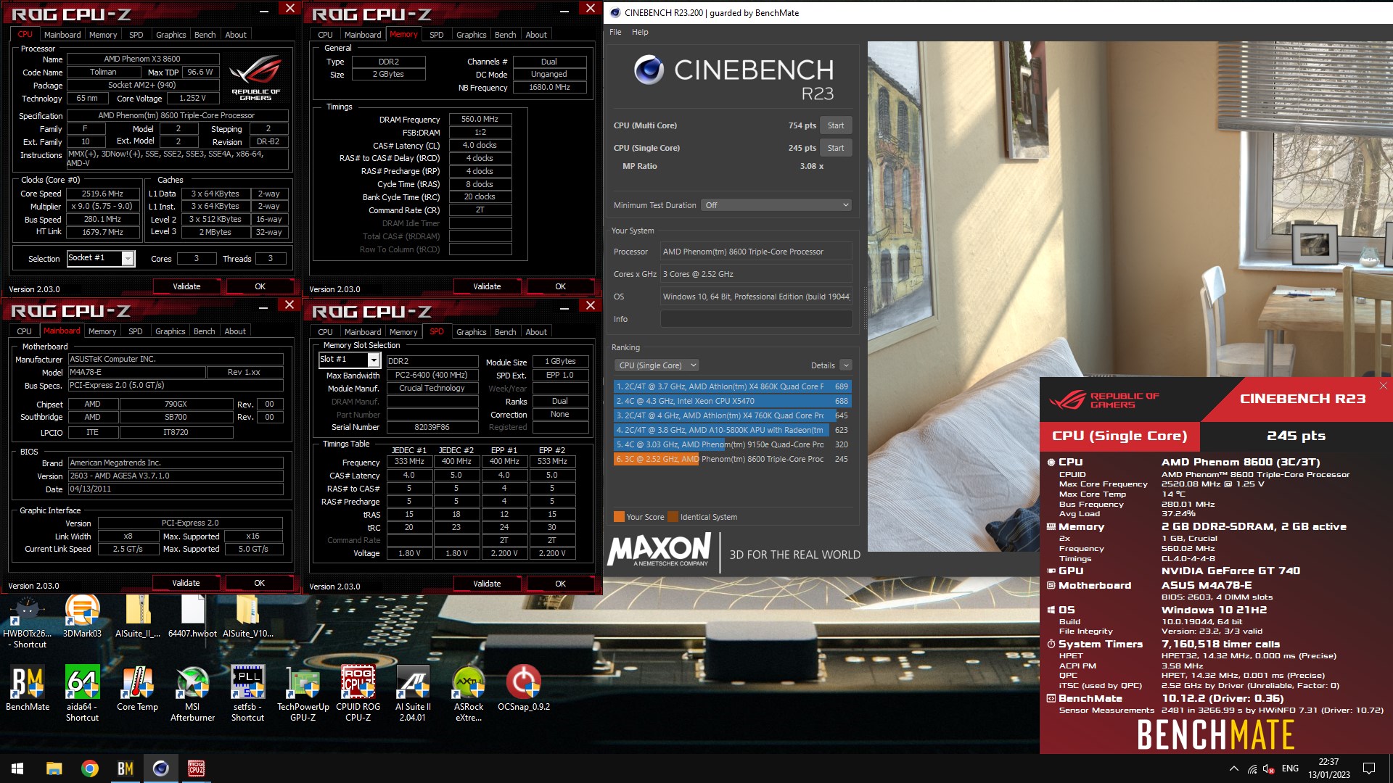
Task: Click the Identical System legend swatch
Action: click(x=673, y=517)
